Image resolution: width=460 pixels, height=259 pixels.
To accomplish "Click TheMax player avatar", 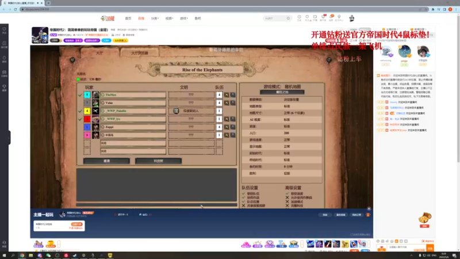I will (95, 95).
